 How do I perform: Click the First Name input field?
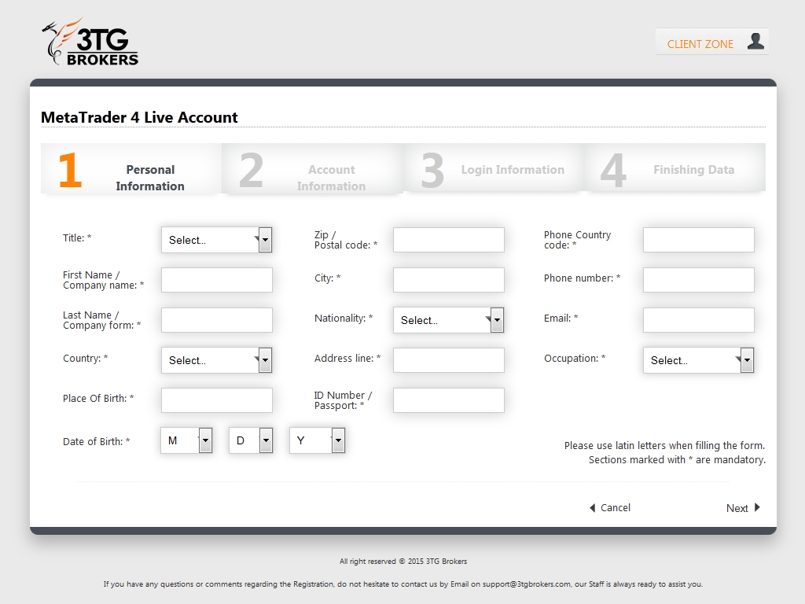[217, 280]
